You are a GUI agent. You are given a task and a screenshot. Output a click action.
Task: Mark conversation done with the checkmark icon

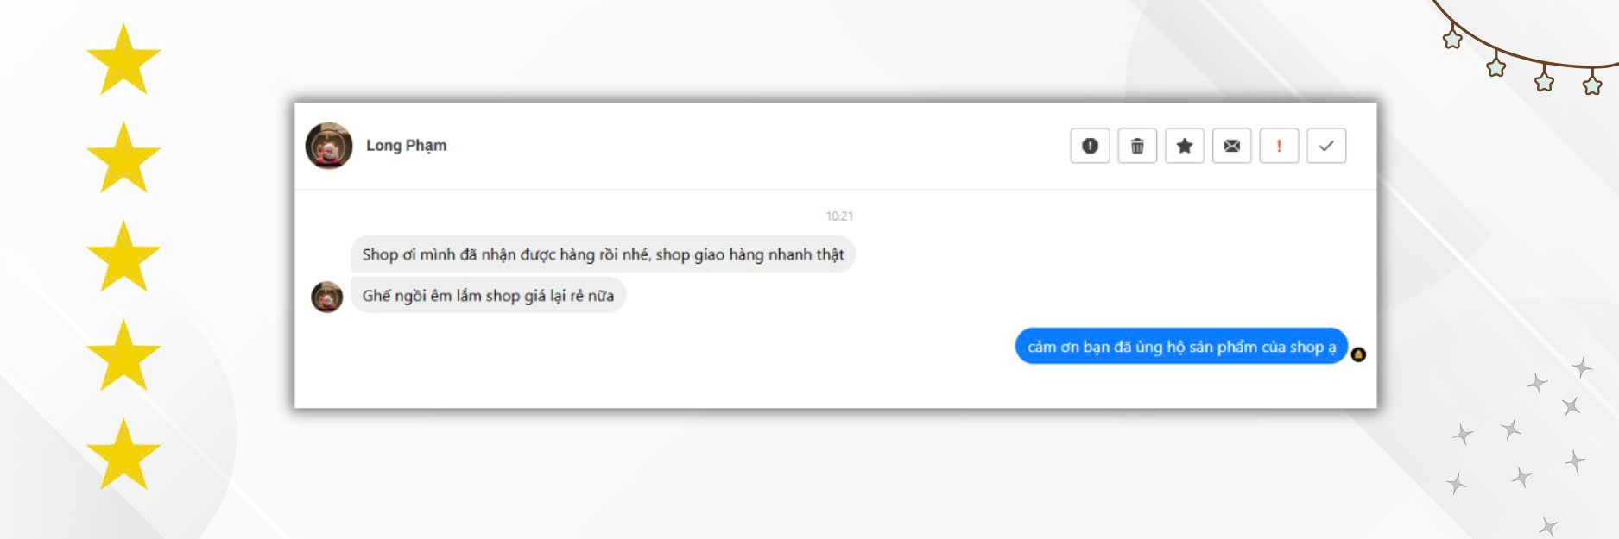pyautogui.click(x=1326, y=146)
